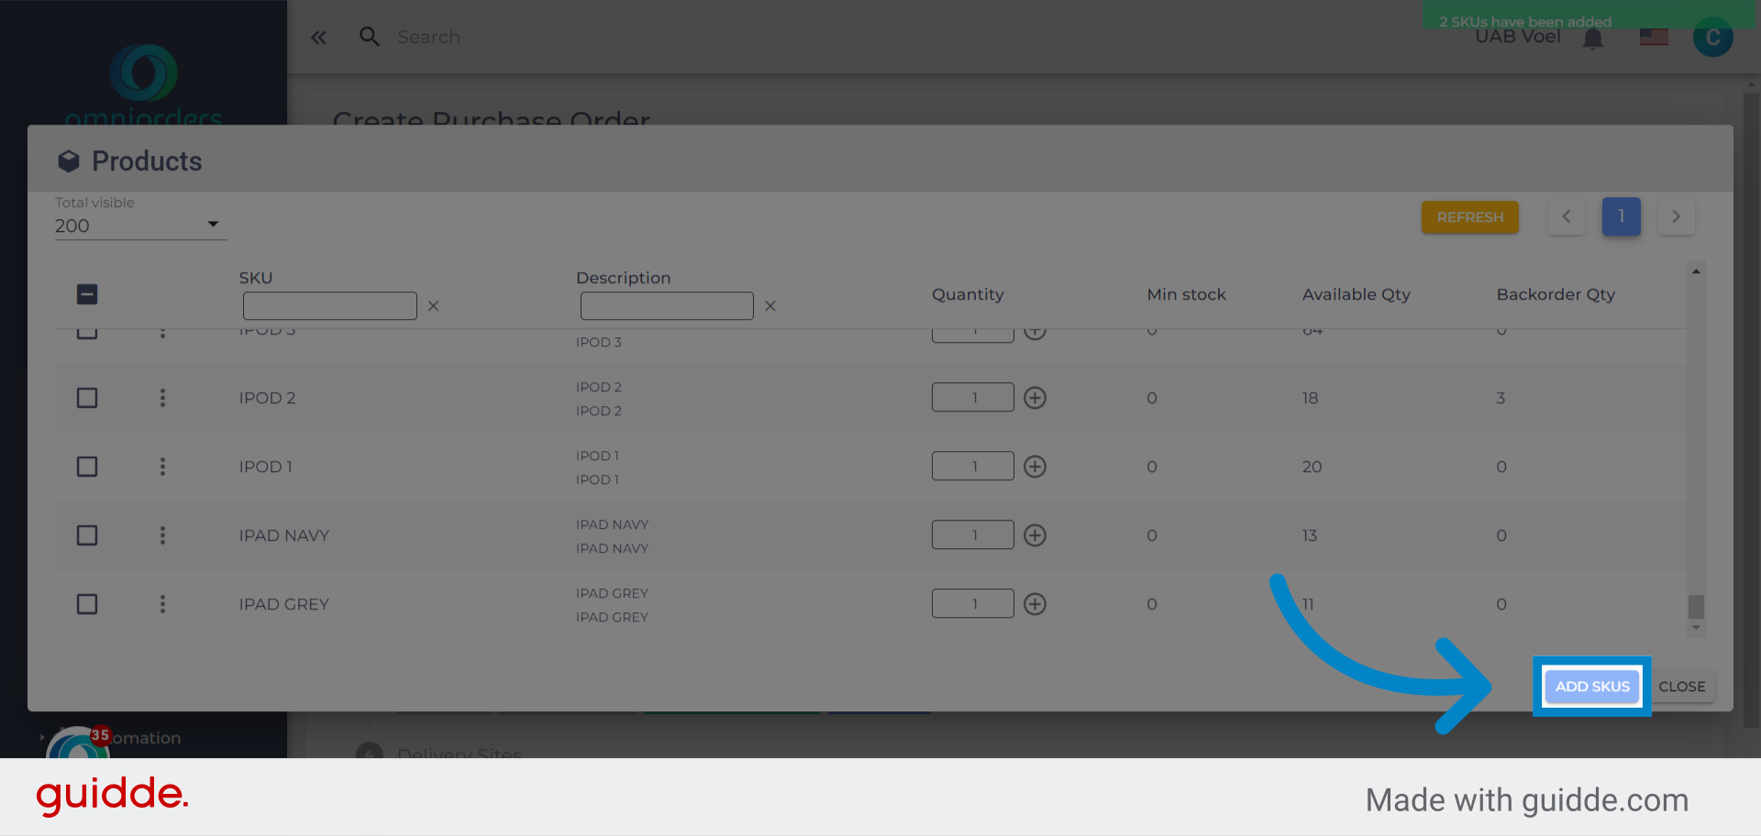This screenshot has height=836, width=1761.
Task: Click the table scrollbar up arrow
Action: [x=1696, y=271]
